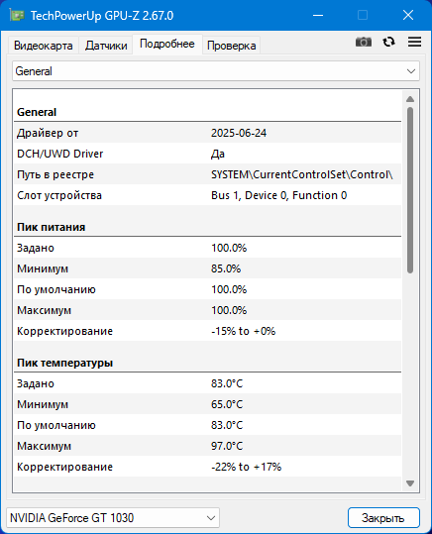Click the chevron of the GPU selector combo
Image resolution: width=432 pixels, height=534 pixels.
pyautogui.click(x=211, y=518)
